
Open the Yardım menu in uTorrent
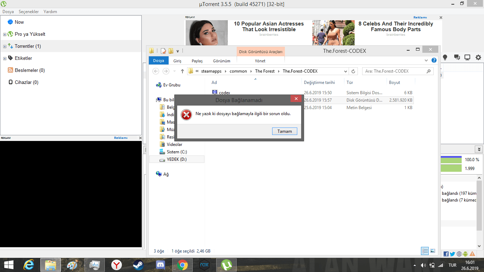pyautogui.click(x=50, y=12)
